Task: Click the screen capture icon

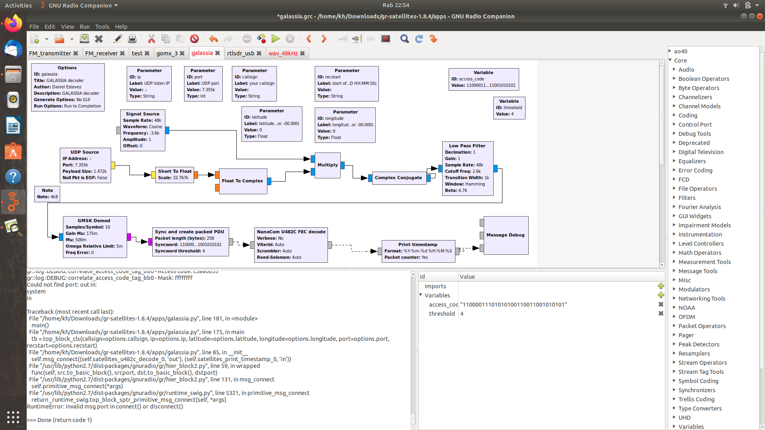Action: (x=385, y=39)
